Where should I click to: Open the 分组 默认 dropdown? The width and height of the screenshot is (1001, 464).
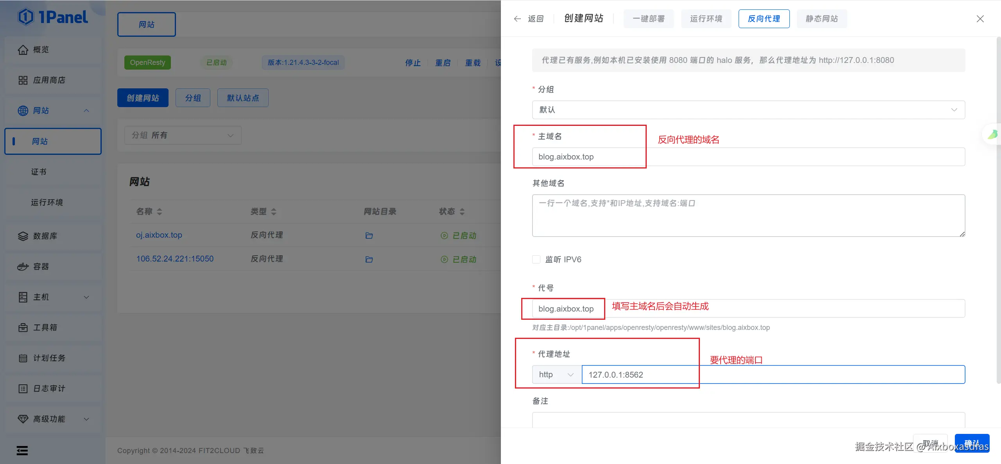[x=748, y=110]
